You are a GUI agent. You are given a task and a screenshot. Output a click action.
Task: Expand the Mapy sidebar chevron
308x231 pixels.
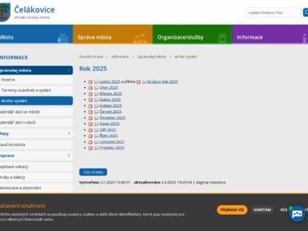point(69,134)
